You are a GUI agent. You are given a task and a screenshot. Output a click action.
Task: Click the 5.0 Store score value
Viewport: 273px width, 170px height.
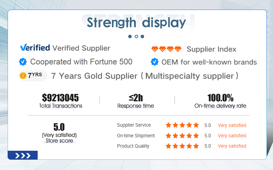pyautogui.click(x=59, y=127)
